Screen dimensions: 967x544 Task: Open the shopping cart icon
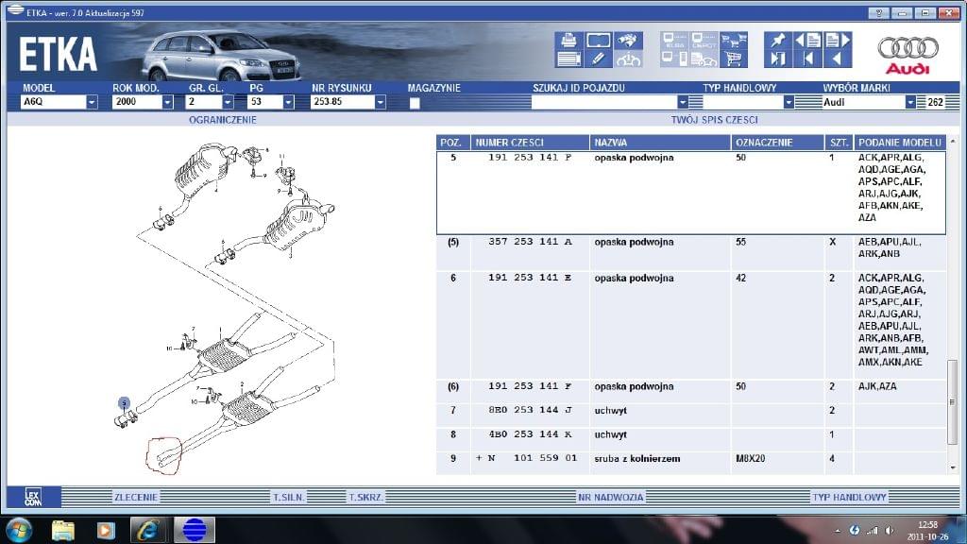[x=733, y=59]
